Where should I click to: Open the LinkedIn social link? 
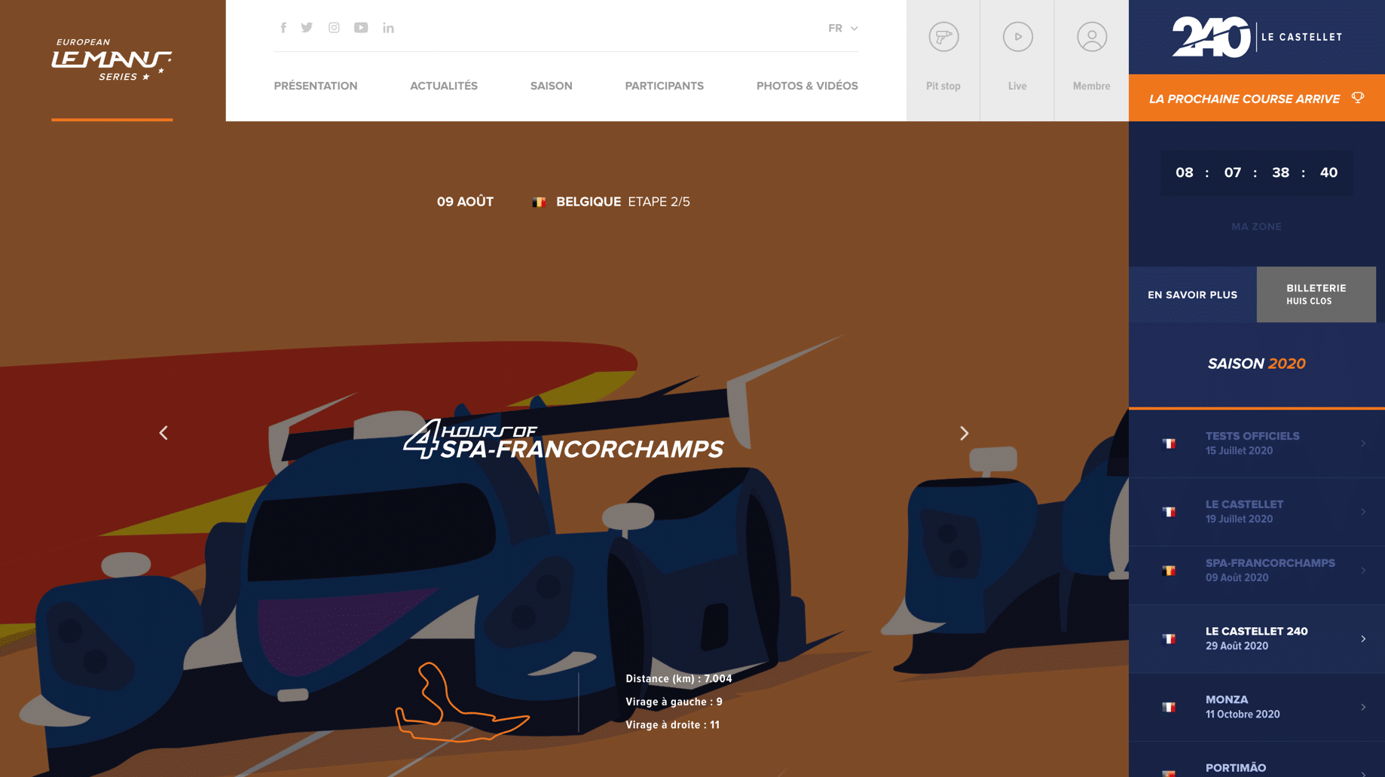[x=388, y=28]
